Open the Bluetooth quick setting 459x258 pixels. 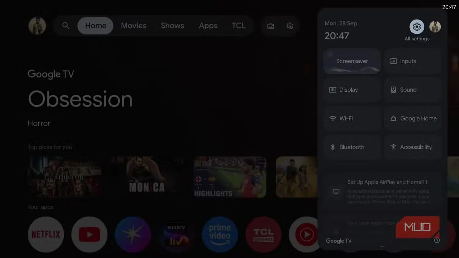pyautogui.click(x=352, y=147)
